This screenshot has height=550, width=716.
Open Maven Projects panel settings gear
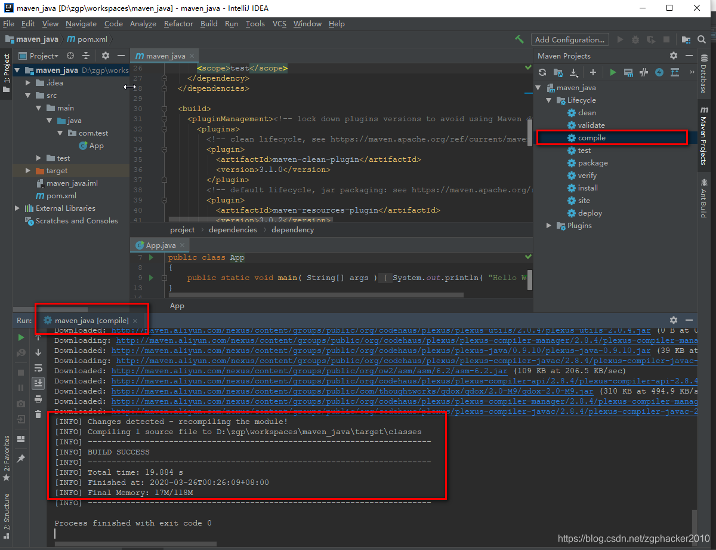point(674,56)
